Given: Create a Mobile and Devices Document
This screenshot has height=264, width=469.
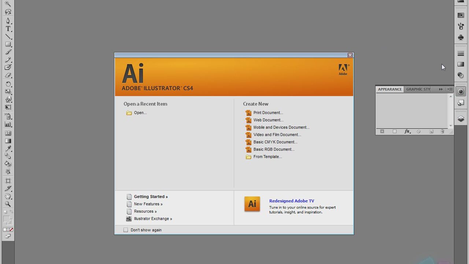Looking at the screenshot, I should (277, 127).
